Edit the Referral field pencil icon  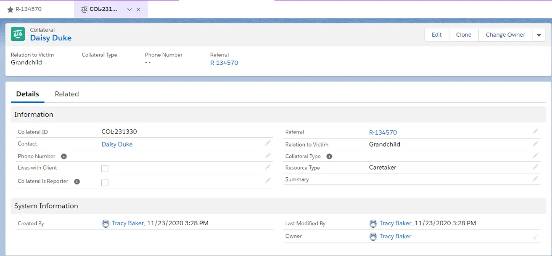pos(535,131)
